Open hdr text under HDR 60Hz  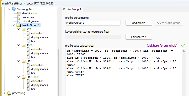[33, 89]
